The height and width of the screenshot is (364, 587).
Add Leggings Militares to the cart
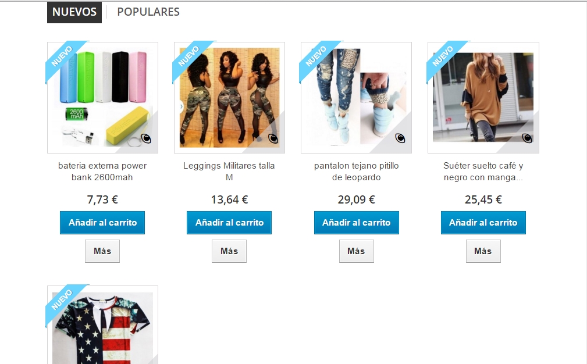[229, 223]
